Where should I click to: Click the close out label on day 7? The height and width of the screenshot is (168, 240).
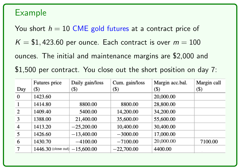[x=60, y=149]
